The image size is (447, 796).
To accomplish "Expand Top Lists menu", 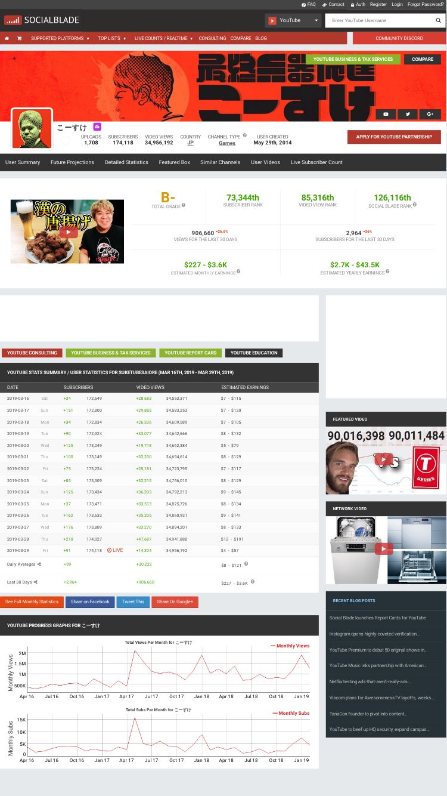I will (112, 38).
